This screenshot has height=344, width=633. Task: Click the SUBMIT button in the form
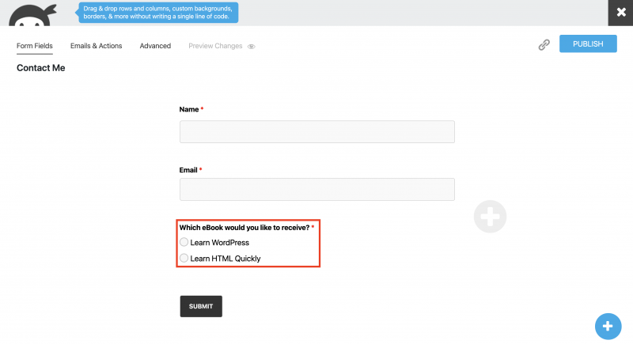tap(201, 306)
